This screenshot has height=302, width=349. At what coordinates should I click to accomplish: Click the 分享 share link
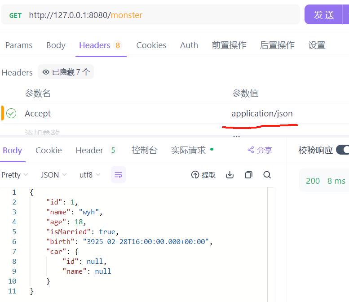(x=260, y=150)
